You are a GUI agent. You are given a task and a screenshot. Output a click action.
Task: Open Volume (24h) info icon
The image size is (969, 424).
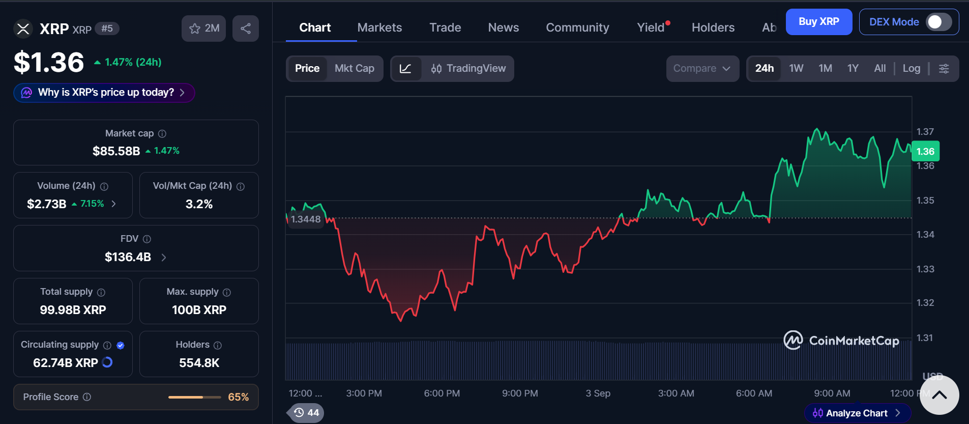104,187
